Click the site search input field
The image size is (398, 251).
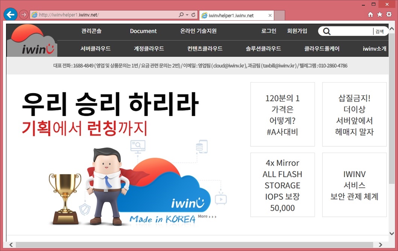click(x=352, y=32)
